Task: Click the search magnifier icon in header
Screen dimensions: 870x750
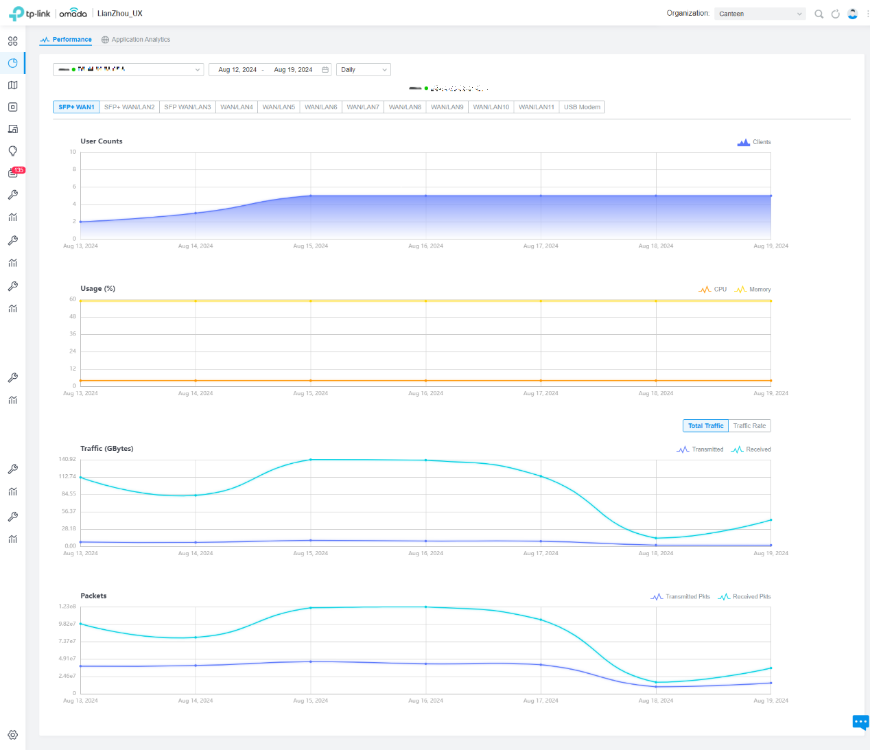Action: coord(819,14)
